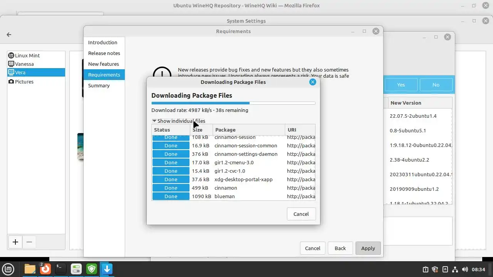The image size is (493, 277).
Task: Close the Downloading Package Files dialog
Action: point(313,82)
